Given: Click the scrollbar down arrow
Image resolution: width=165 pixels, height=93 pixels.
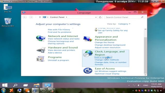Looking at the screenshot, I should [145, 75].
